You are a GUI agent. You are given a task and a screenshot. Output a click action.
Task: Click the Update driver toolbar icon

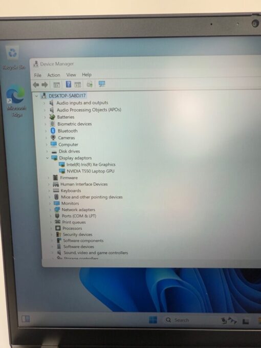point(90,84)
